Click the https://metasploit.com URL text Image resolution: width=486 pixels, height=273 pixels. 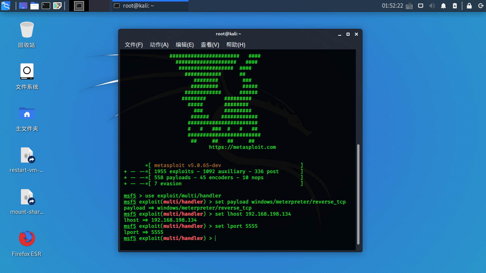coord(242,147)
